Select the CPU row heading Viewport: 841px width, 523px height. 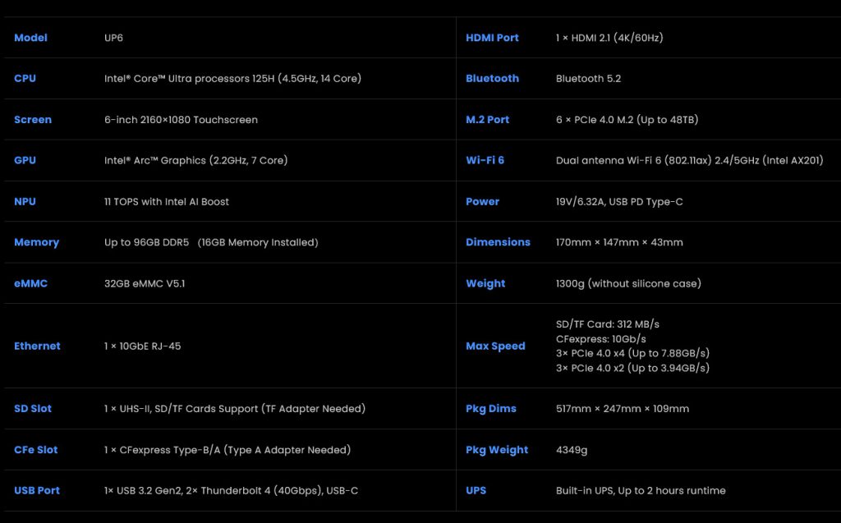(25, 79)
